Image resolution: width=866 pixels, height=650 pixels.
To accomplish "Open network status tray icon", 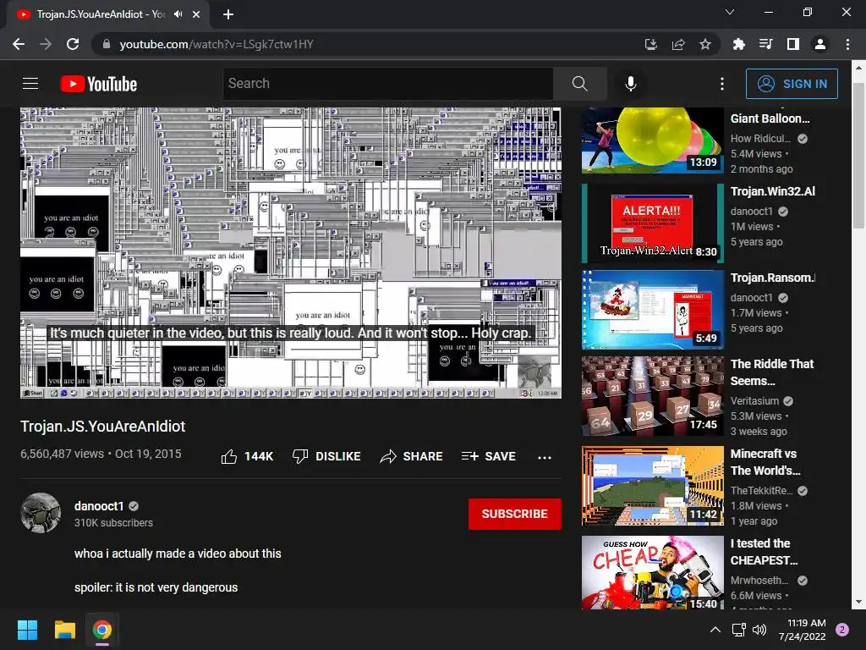I will pos(738,630).
